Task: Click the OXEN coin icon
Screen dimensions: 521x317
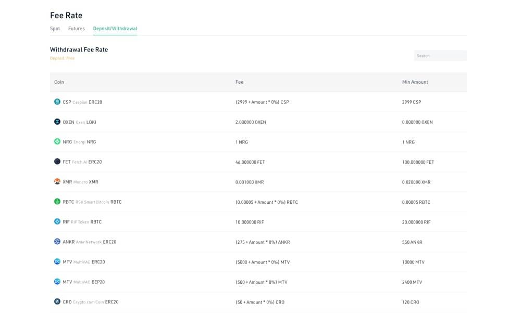Action: tap(57, 122)
